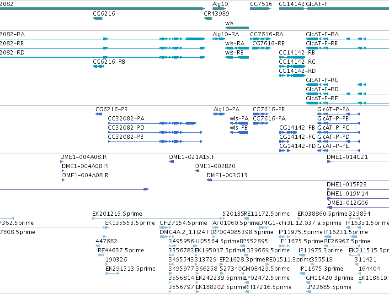Select the wls-RB transcript
Image resolution: width=389 pixels, height=294 pixels.
[x=234, y=53]
